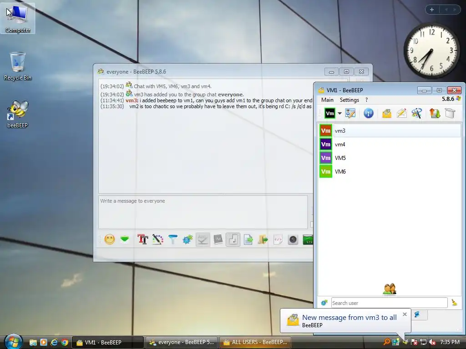Viewport: 466px width, 349px height.
Task: Click the green board icon in chat toolbar
Action: point(308,239)
